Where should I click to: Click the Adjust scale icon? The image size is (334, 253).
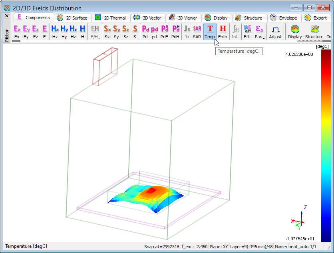click(275, 32)
